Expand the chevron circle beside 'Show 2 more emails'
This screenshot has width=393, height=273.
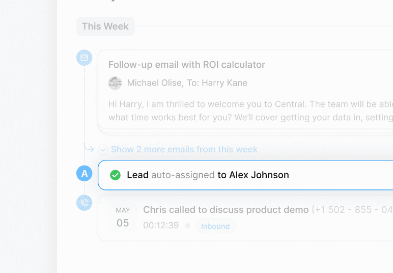(103, 150)
